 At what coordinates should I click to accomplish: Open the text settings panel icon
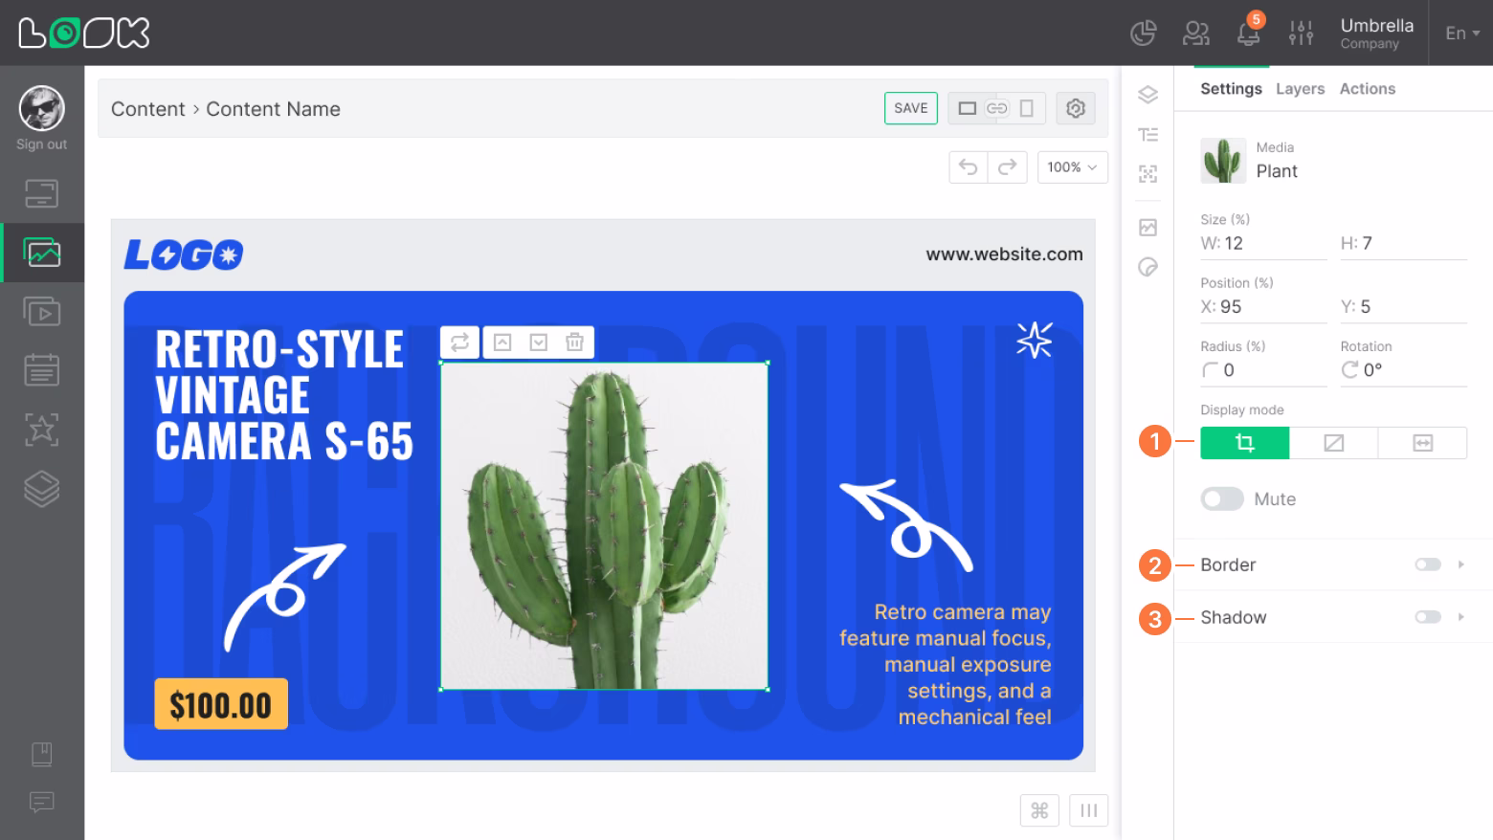click(1148, 134)
